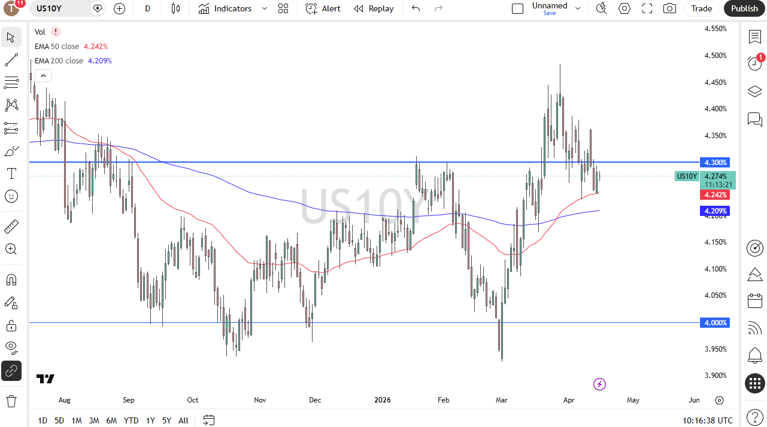The image size is (767, 427).
Task: Open the Indicators dialog
Action: pos(225,8)
